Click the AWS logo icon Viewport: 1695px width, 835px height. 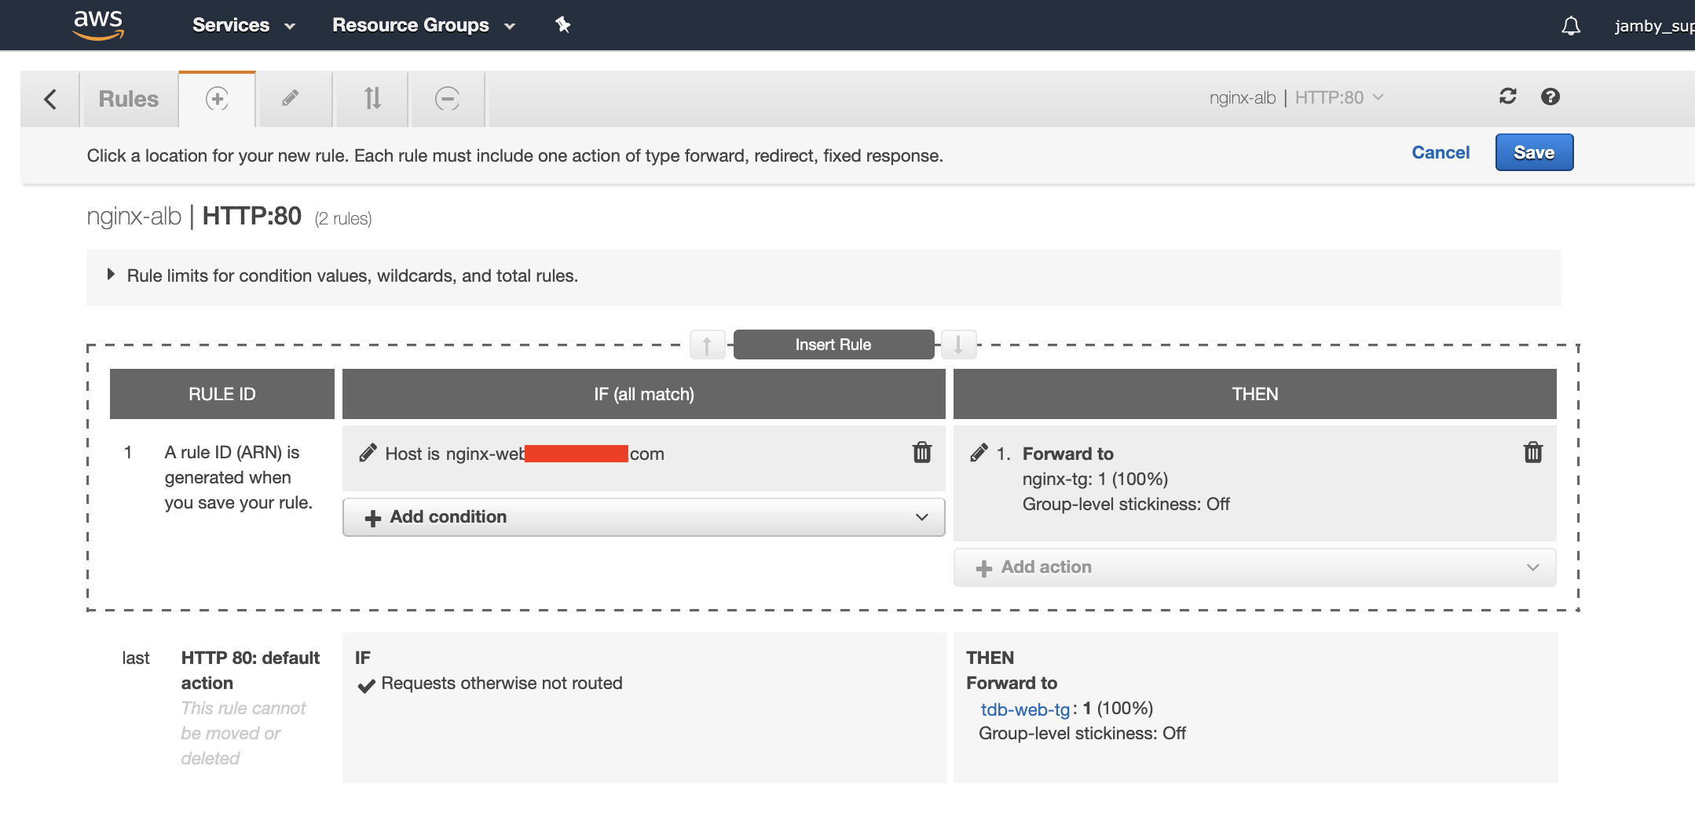(98, 24)
